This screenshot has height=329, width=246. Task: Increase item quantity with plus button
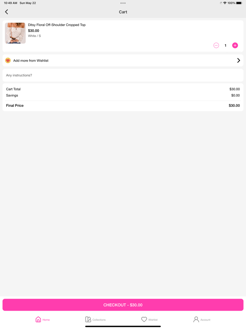click(235, 45)
